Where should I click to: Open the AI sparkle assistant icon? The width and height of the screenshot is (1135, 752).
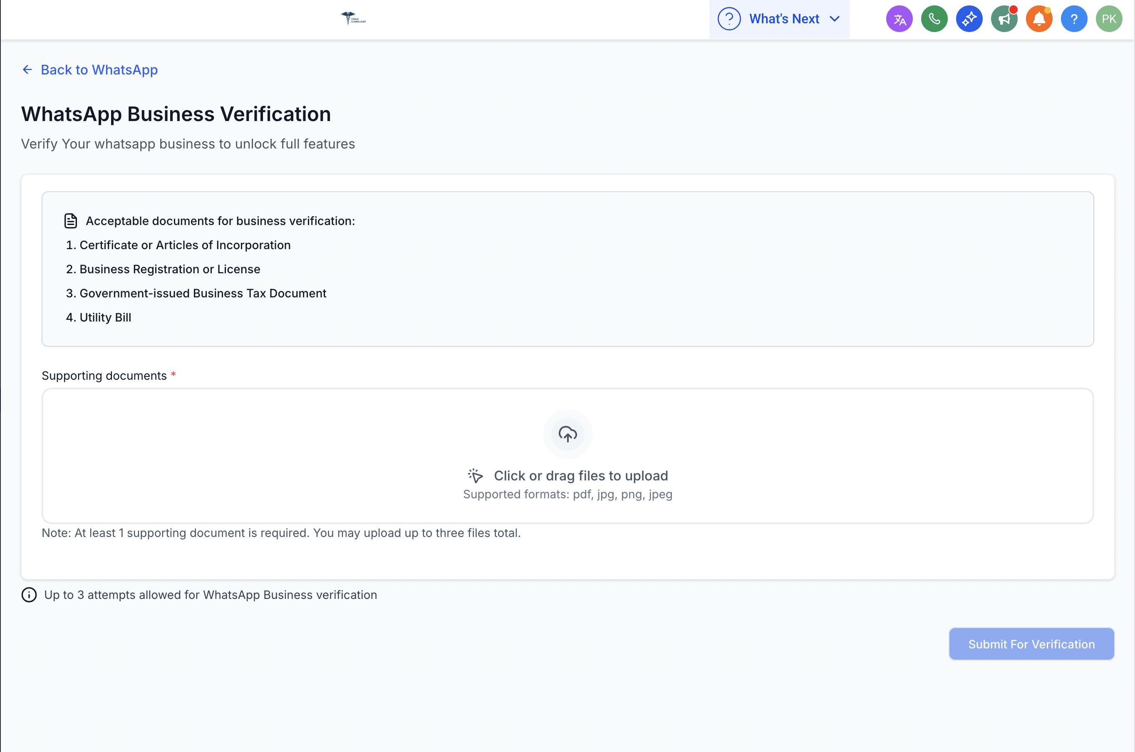coord(969,19)
